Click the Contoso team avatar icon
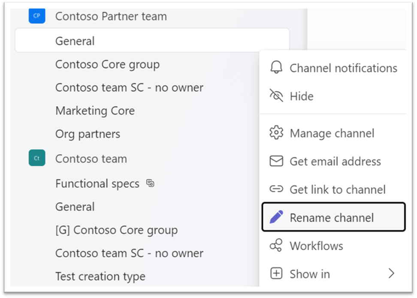The width and height of the screenshot is (417, 298). (37, 158)
